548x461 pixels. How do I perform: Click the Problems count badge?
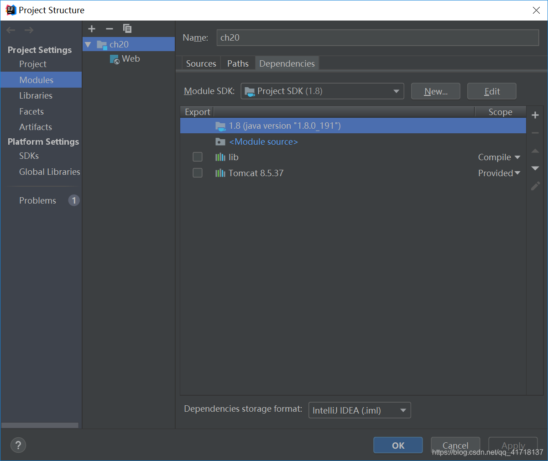(74, 200)
